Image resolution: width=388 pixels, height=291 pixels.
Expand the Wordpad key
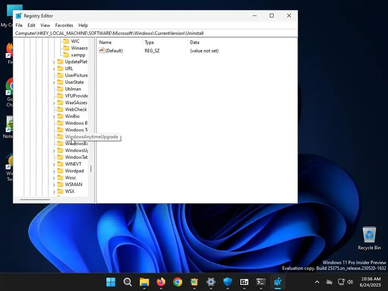coord(54,171)
